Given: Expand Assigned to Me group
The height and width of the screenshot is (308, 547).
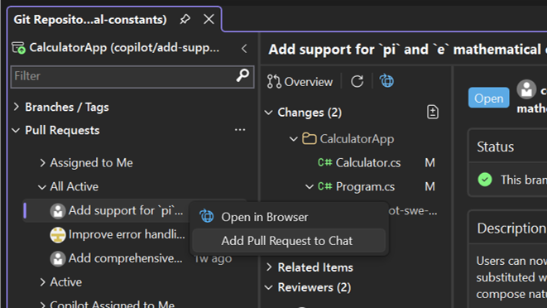Looking at the screenshot, I should [42, 163].
